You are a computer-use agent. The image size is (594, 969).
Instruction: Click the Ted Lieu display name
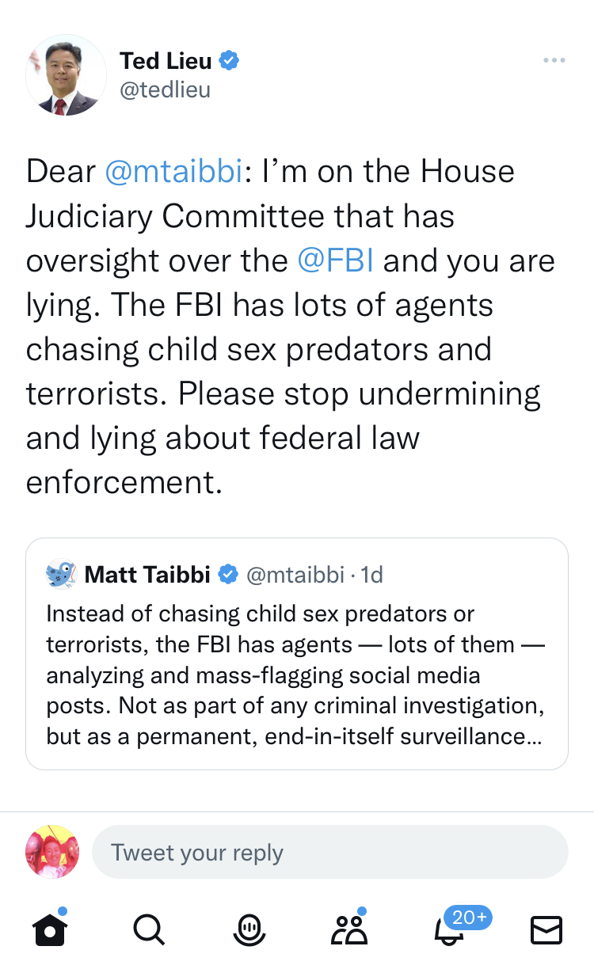(x=166, y=60)
